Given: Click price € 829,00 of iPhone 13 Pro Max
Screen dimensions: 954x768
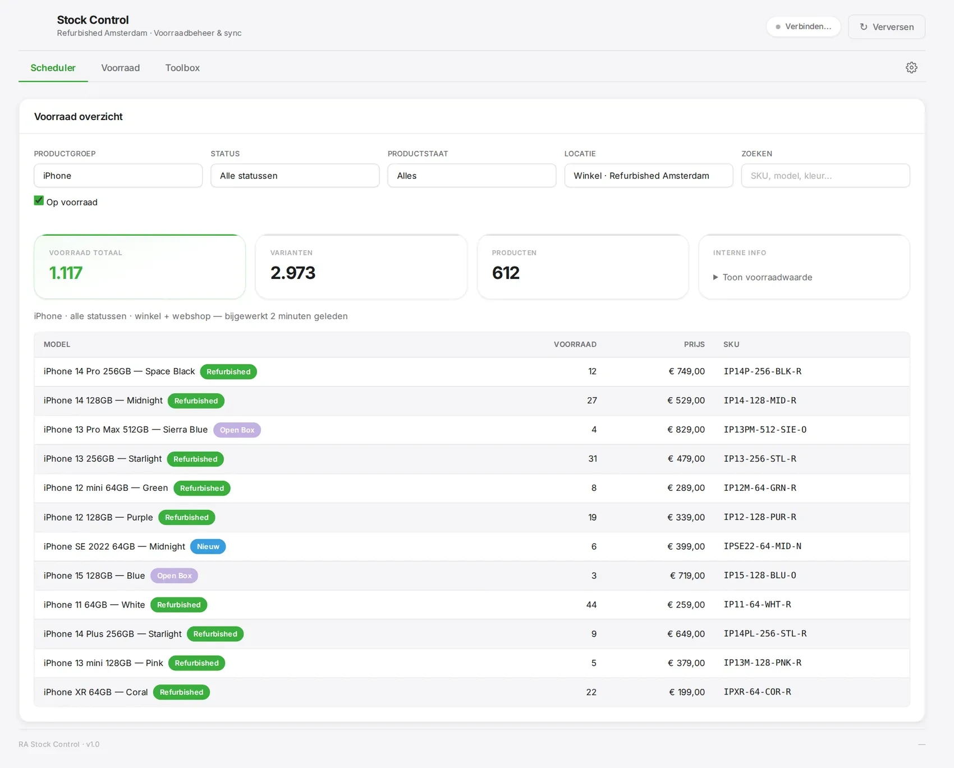Looking at the screenshot, I should click(686, 430).
